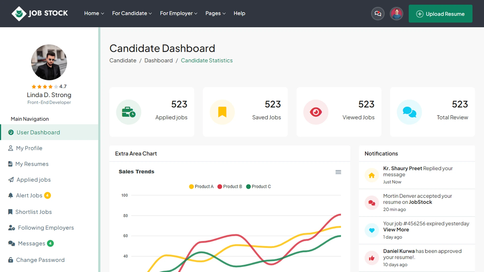The width and height of the screenshot is (484, 272).
Task: Click the My Profile person icon
Action: [x=11, y=148]
